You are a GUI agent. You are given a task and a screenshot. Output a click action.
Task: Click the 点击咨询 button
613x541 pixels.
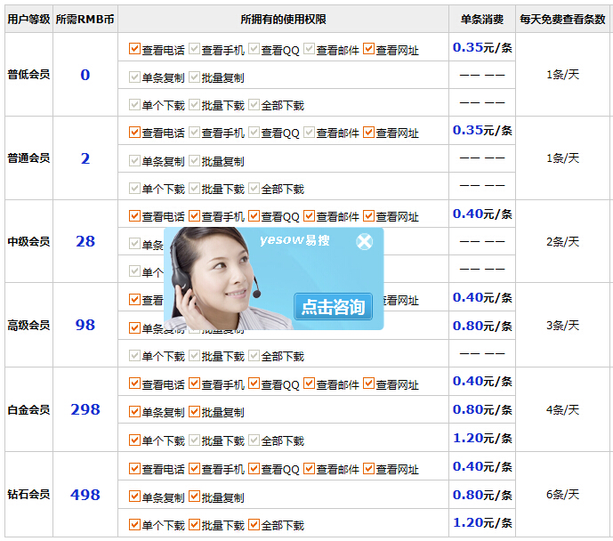(333, 307)
